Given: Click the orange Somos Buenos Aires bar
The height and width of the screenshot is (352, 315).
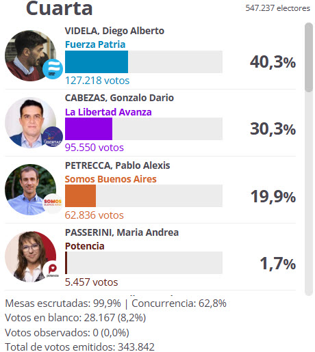Looking at the screenshot, I should point(80,195).
